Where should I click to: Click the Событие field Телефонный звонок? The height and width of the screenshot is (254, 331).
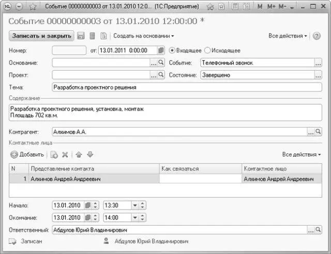pos(258,62)
